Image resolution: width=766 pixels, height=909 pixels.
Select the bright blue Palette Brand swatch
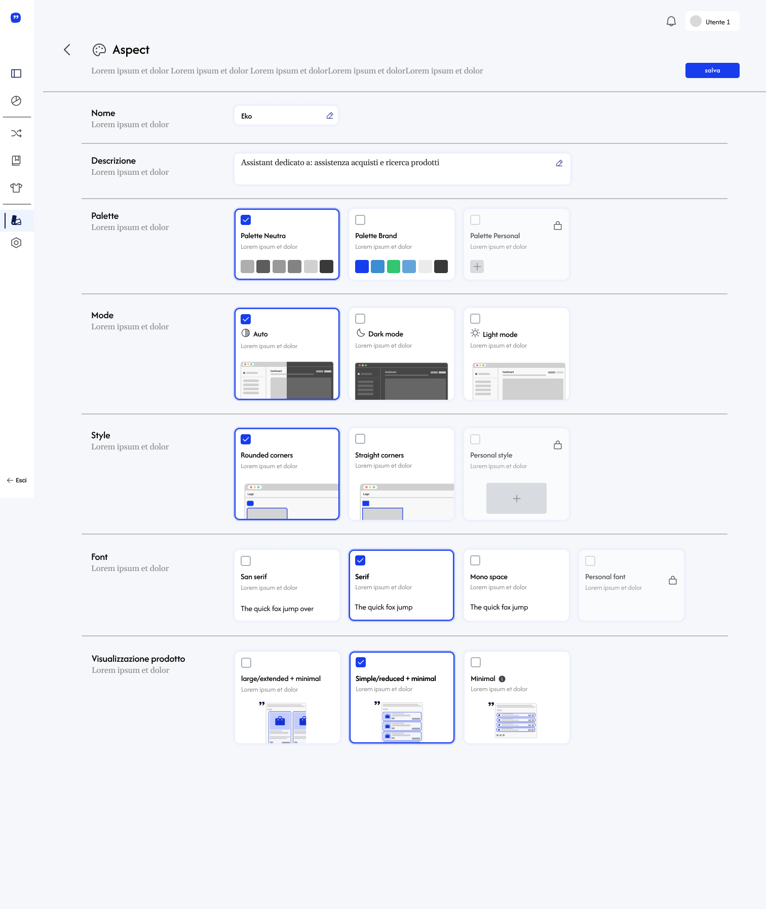tap(362, 267)
